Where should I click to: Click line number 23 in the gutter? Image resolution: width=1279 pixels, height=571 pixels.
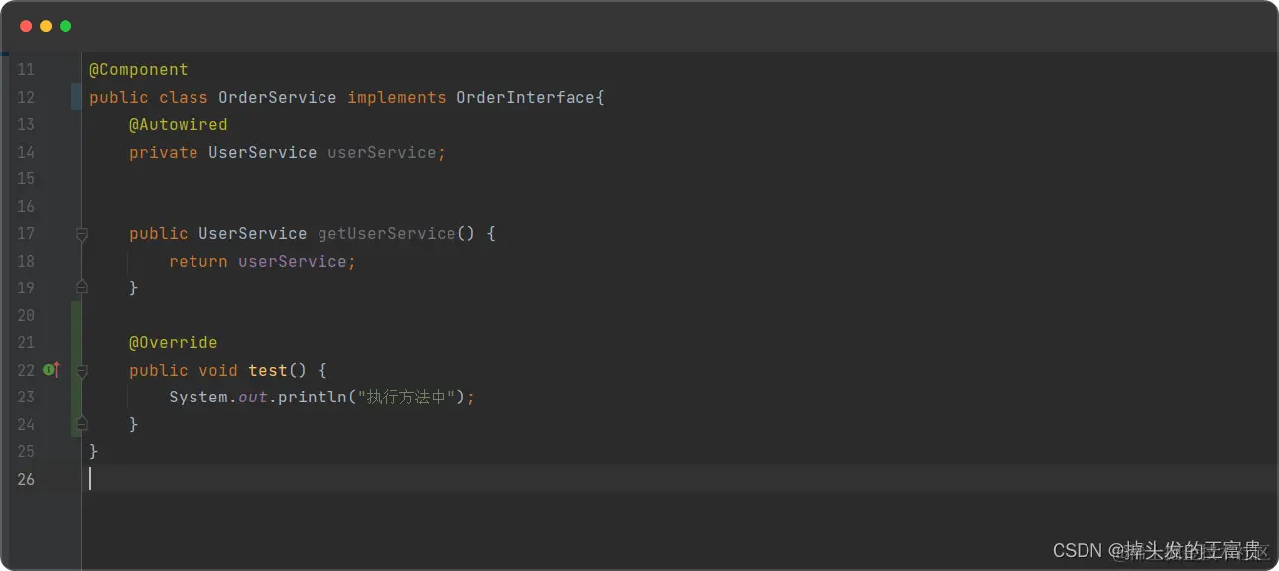(x=26, y=398)
